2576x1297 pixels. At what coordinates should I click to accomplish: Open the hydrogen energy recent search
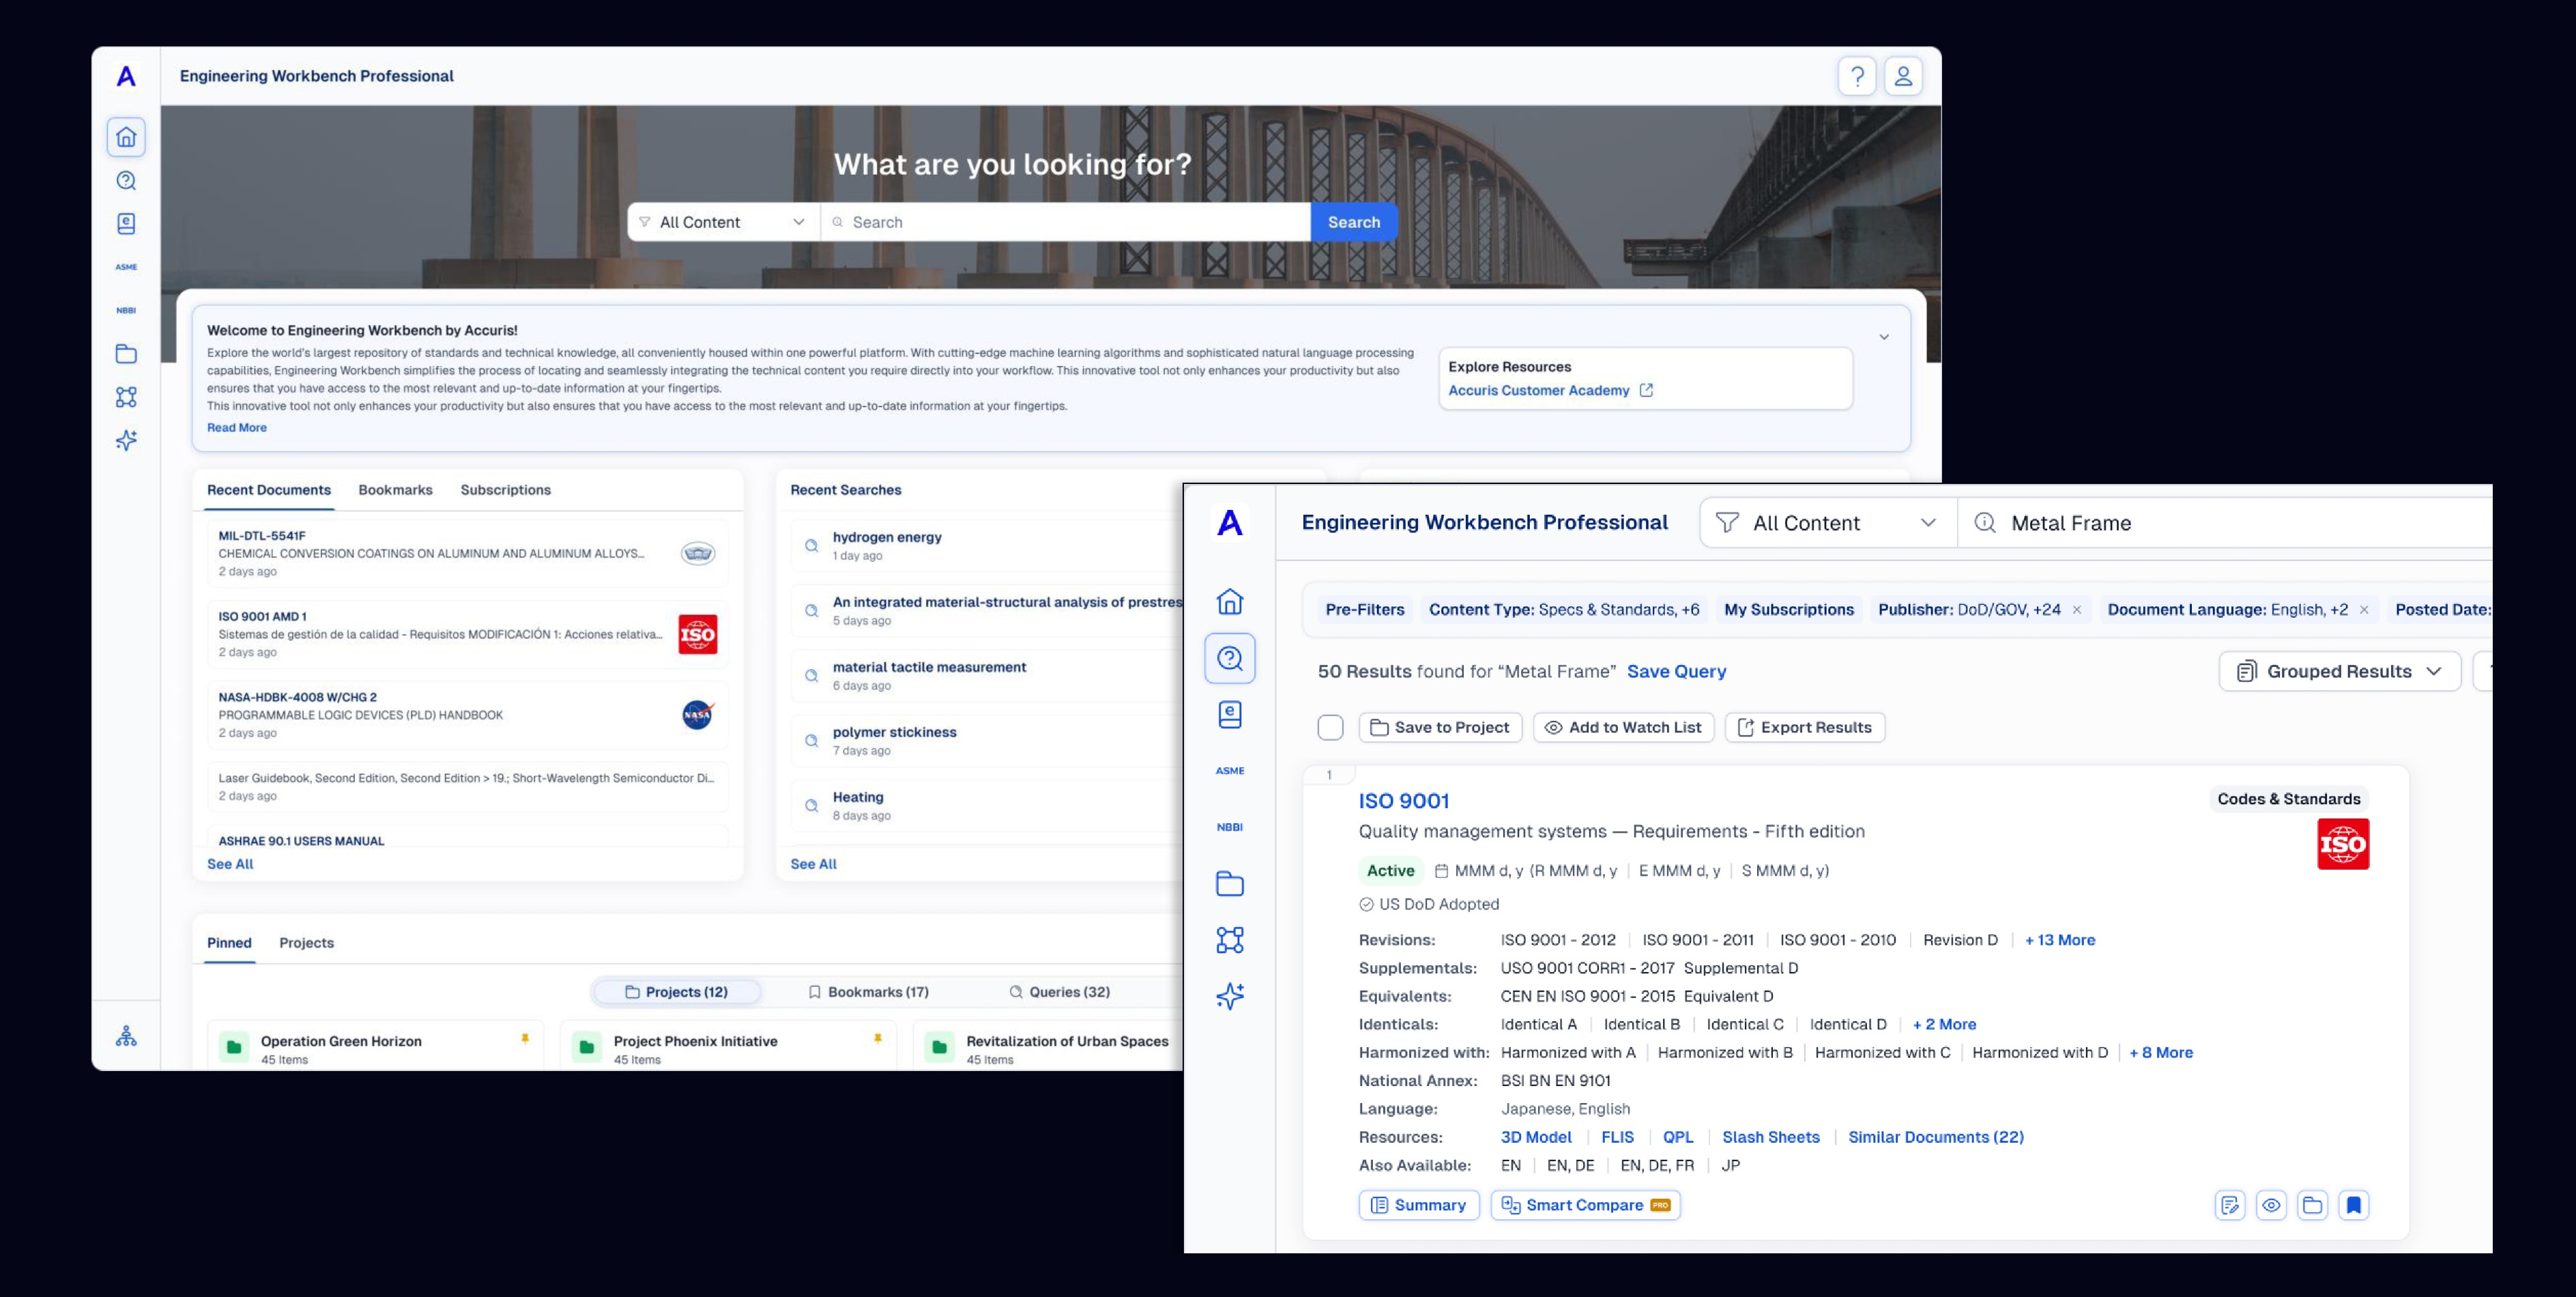(986, 546)
